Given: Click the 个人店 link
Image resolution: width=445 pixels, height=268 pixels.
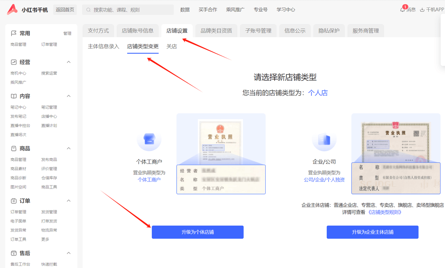Looking at the screenshot, I should coord(317,93).
